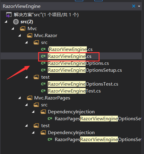Screen dimensions: 144x154
Task: Open the RazorViewEngine.cs file
Action: click(70, 56)
